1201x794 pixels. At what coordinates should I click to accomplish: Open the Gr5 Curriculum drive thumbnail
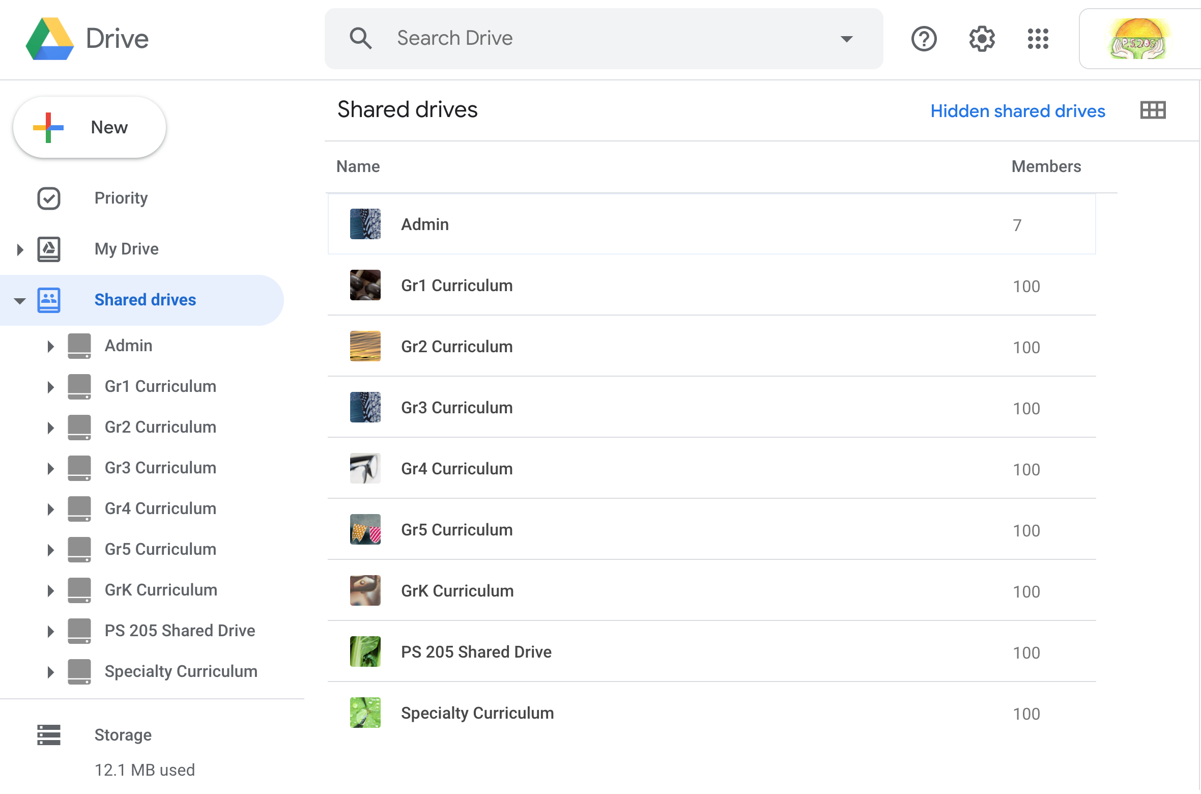[365, 529]
